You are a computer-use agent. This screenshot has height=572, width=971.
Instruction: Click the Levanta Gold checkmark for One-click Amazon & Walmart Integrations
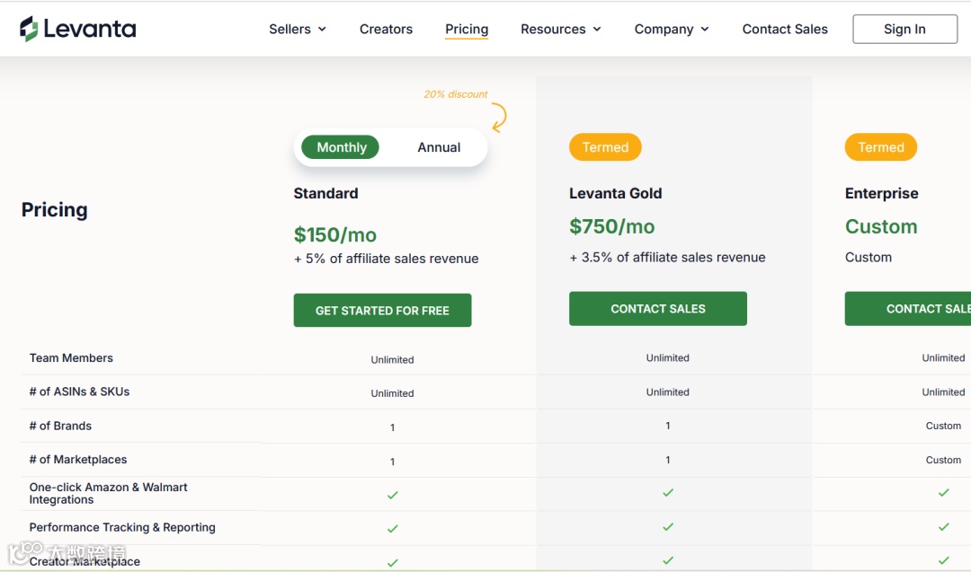tap(668, 493)
